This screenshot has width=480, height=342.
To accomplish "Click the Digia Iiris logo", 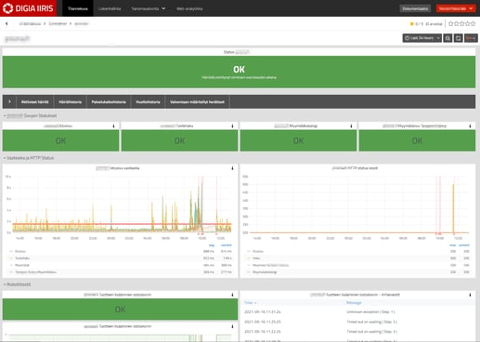I will (x=28, y=8).
